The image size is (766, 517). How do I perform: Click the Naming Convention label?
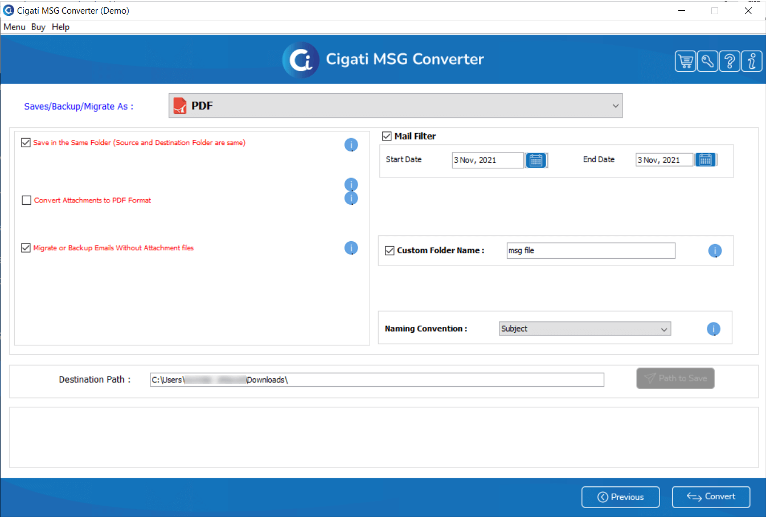click(x=426, y=329)
